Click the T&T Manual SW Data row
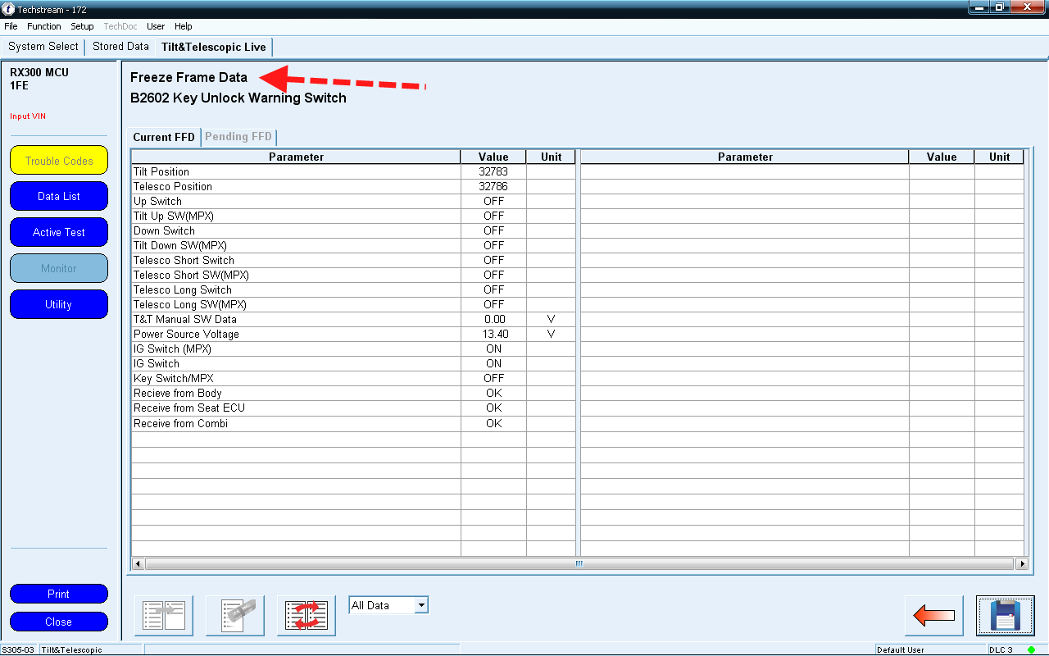1049x656 pixels. [x=353, y=319]
